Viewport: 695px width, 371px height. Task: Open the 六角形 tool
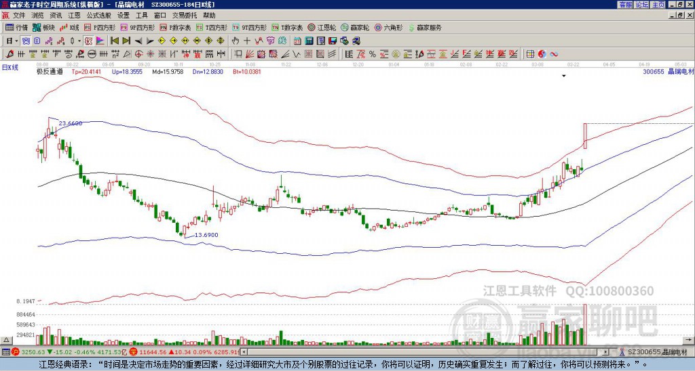click(388, 27)
